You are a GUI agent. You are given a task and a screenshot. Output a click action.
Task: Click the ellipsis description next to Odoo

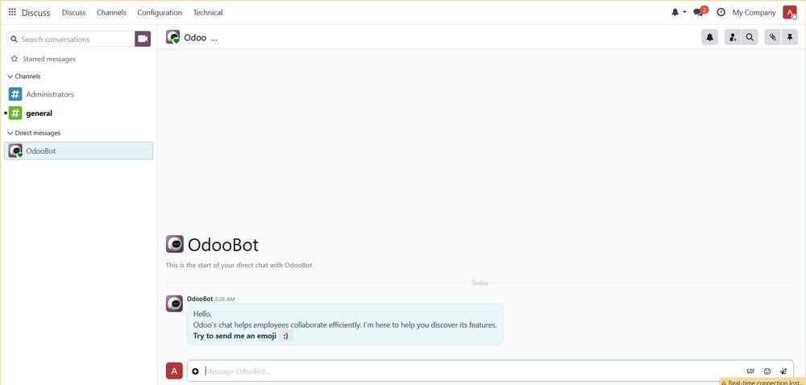pyautogui.click(x=214, y=38)
